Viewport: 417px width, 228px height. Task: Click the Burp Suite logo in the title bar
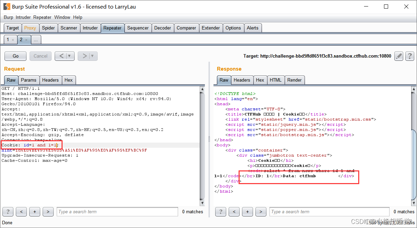pos(7,7)
